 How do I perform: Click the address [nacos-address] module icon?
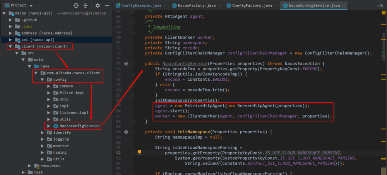17,33
